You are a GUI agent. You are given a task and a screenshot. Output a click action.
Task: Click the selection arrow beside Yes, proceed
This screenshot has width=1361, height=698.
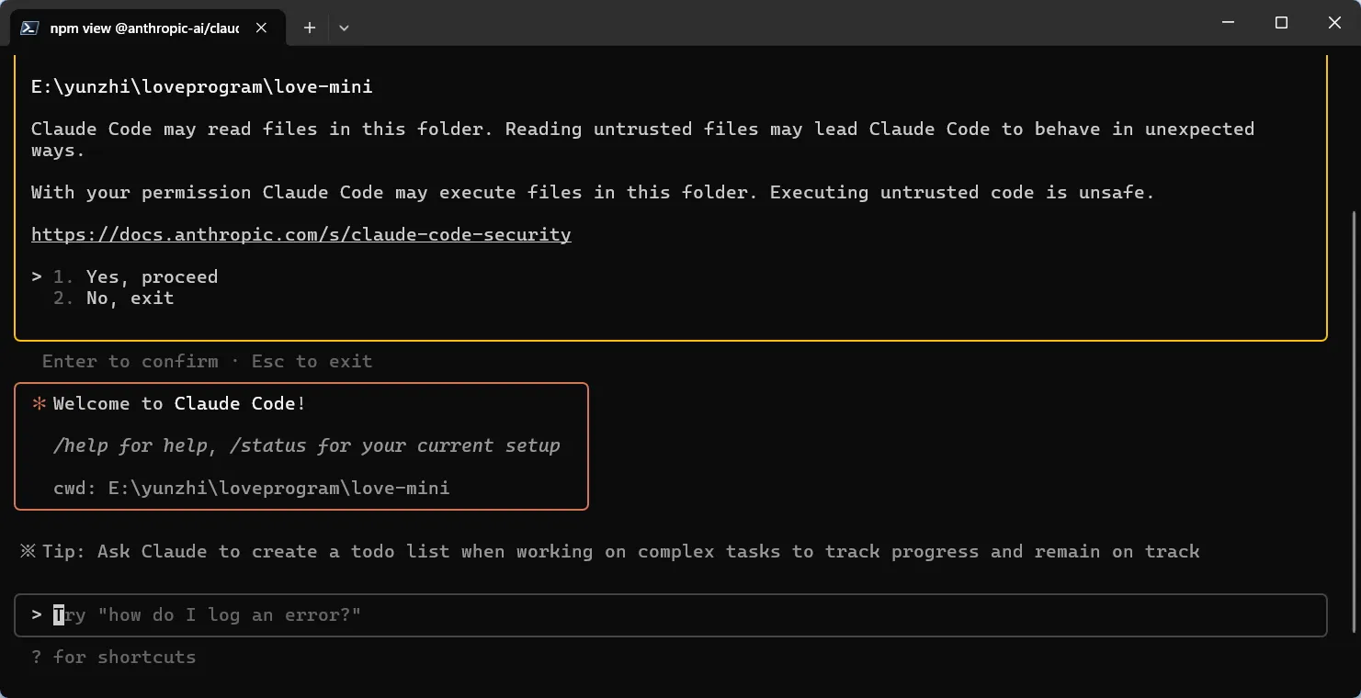click(x=37, y=276)
